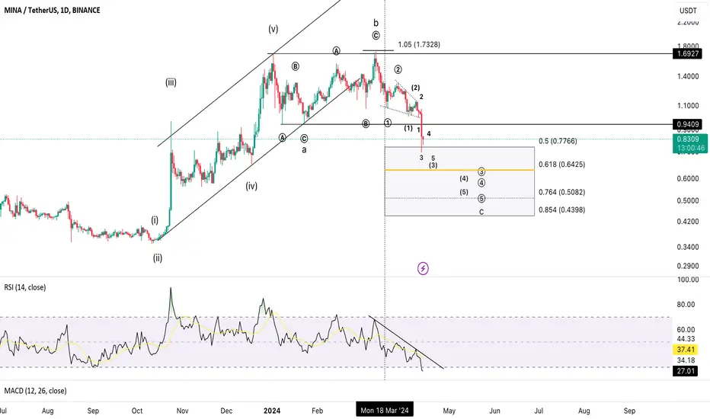Select the 1.6927 price line label
Viewport: 710px width, 419px height.
point(687,53)
